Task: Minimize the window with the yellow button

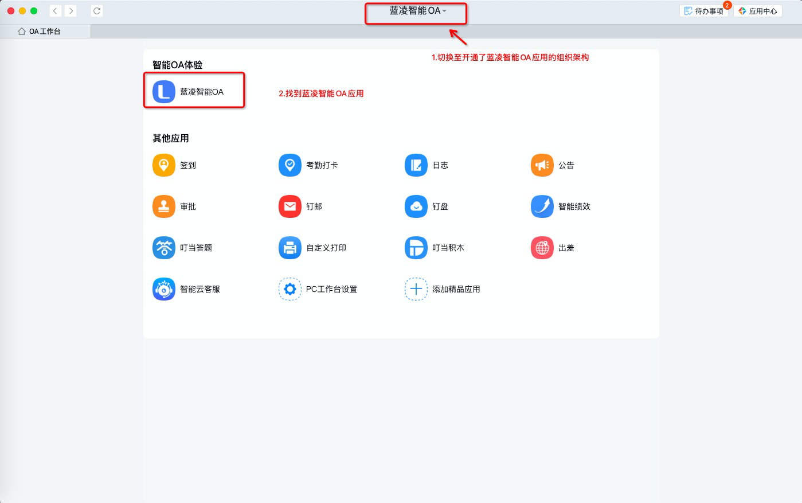Action: coord(22,11)
